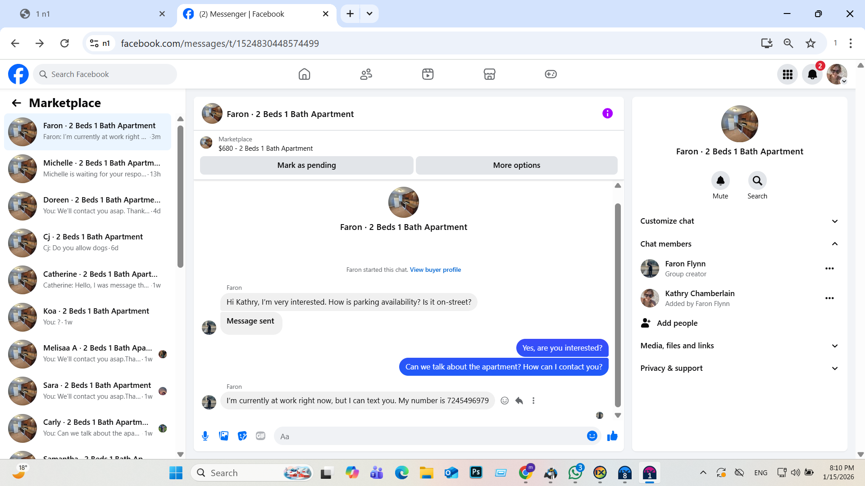Open the GIF picker icon
This screenshot has height=486, width=865.
point(260,436)
